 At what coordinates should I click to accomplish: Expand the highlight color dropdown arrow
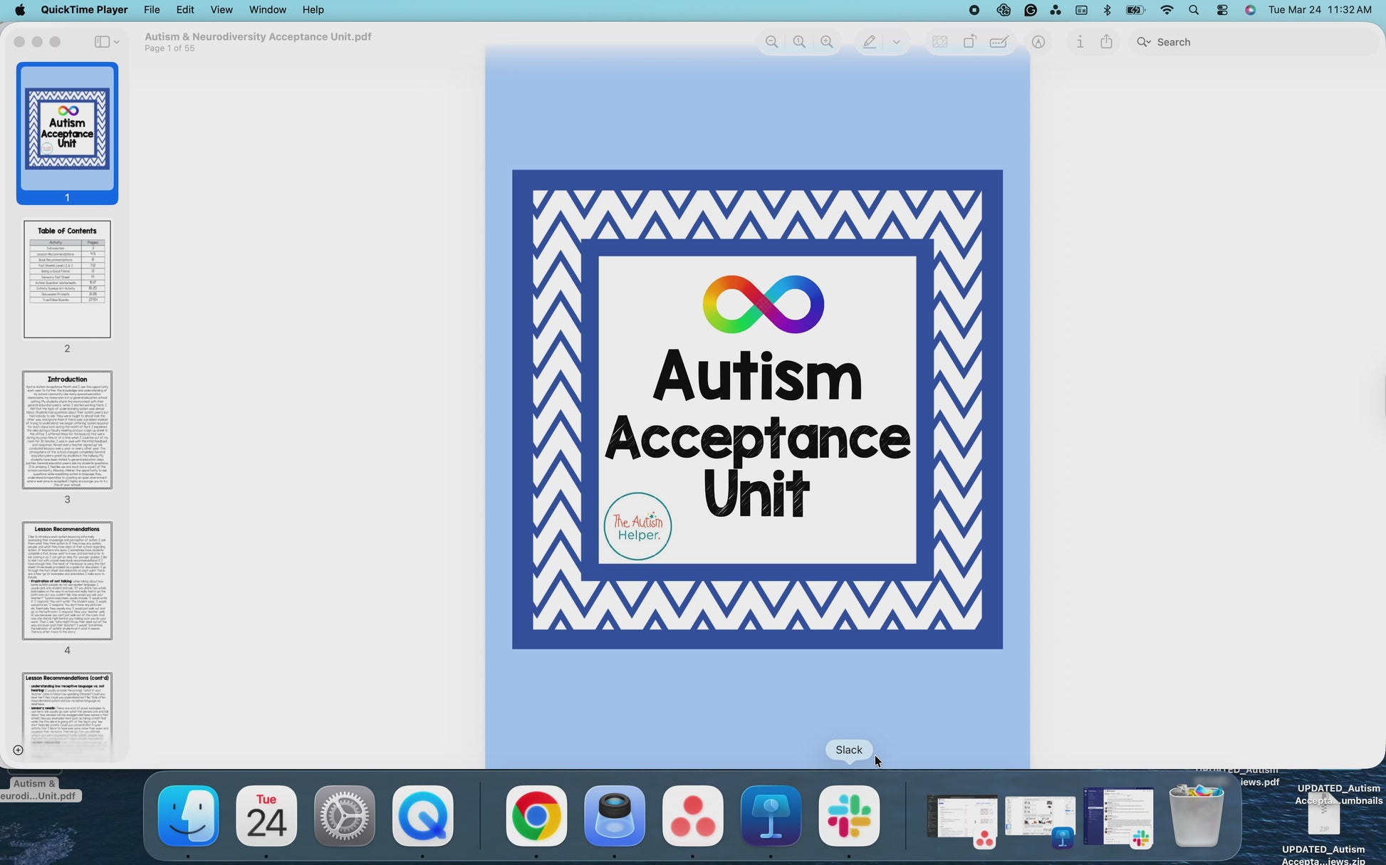click(x=897, y=42)
